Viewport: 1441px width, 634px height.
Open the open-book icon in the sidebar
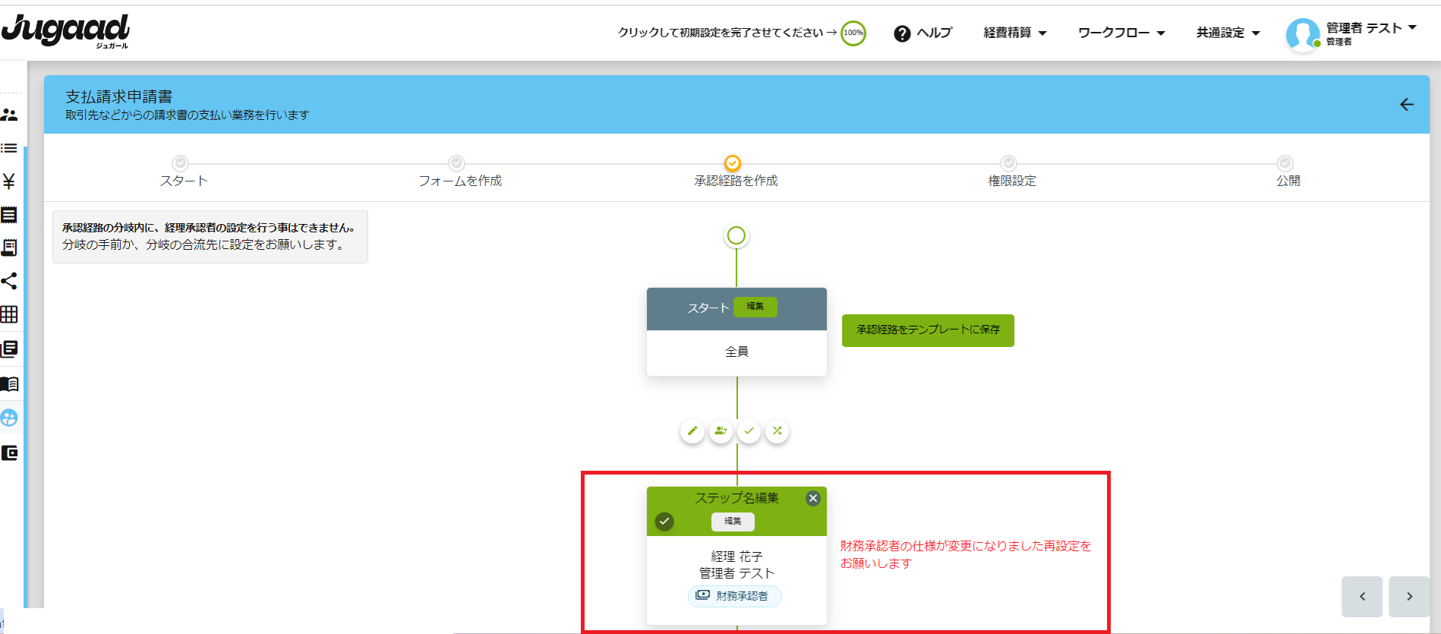(x=9, y=384)
